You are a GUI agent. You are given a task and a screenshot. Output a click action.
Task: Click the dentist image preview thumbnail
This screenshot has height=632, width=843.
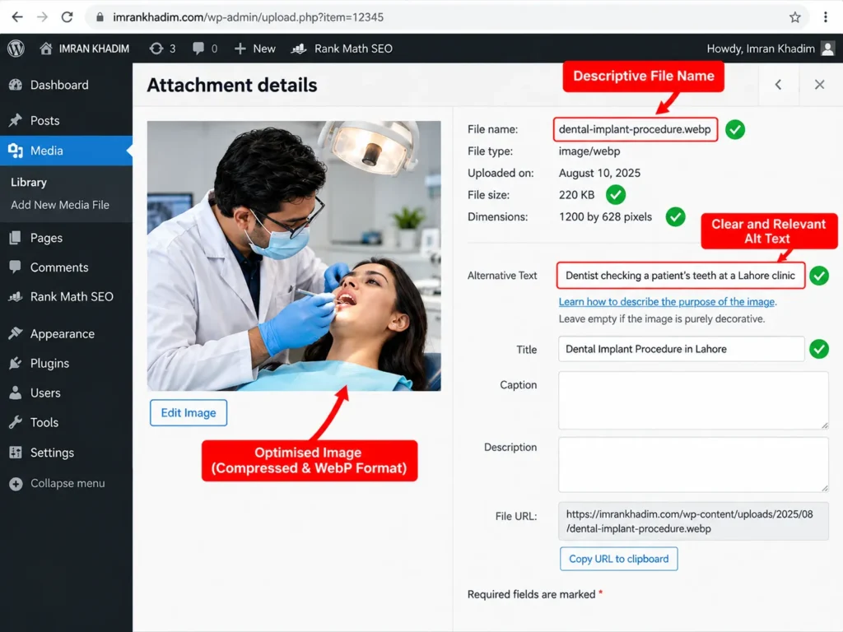[294, 256]
